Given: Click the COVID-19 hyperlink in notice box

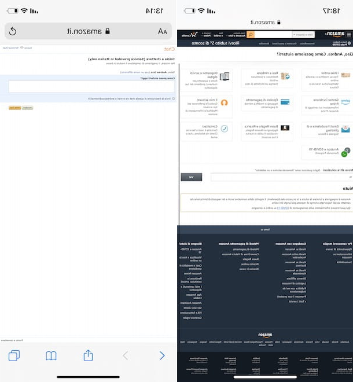Looking at the screenshot, I should (x=282, y=208).
